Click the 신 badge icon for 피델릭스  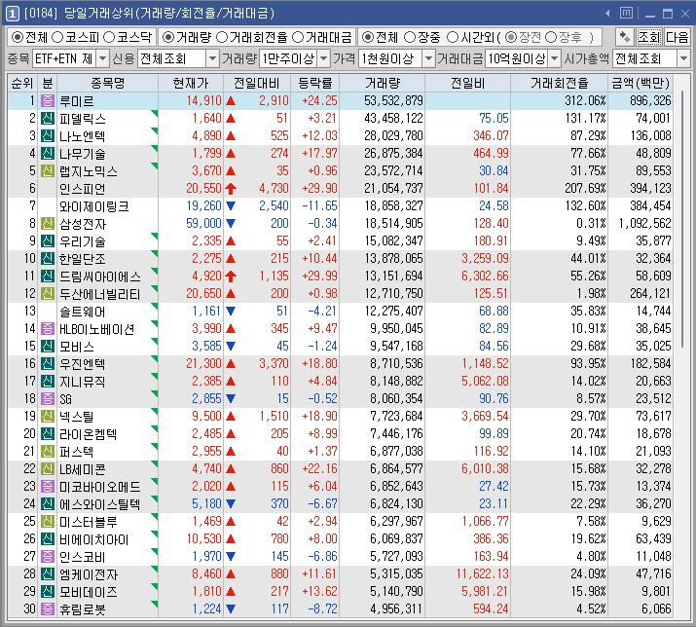pos(48,118)
